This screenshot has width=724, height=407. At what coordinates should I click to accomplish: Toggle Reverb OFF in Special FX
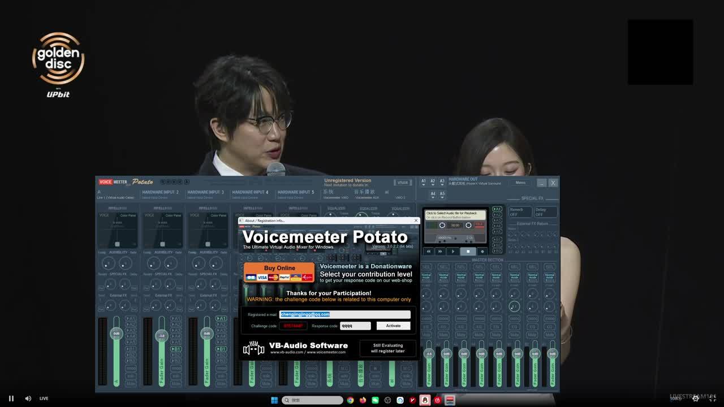pos(519,212)
